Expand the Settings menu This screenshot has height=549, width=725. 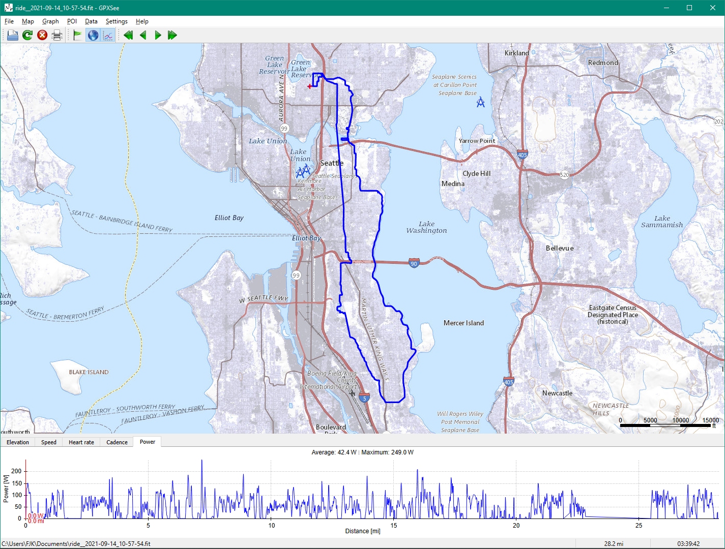(x=117, y=21)
